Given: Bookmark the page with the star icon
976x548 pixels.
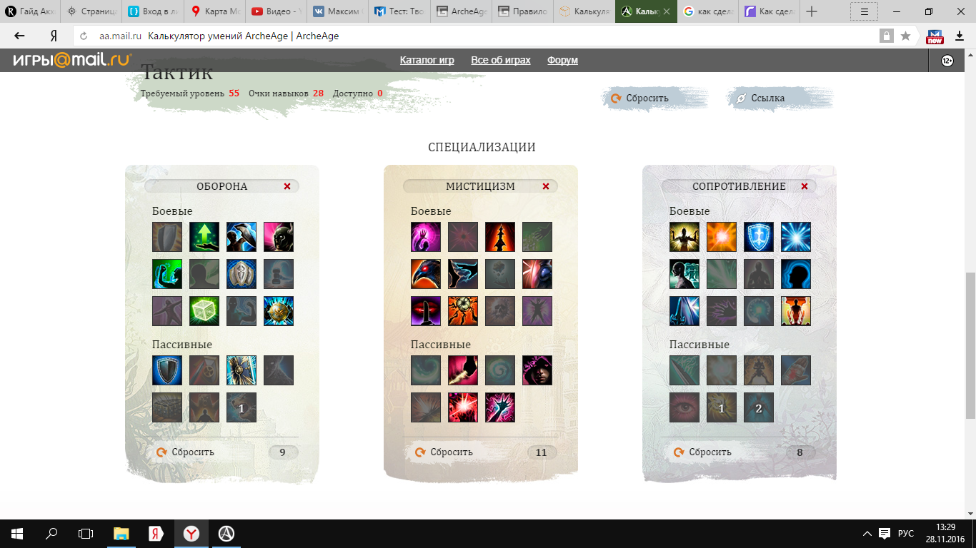Looking at the screenshot, I should pos(905,36).
